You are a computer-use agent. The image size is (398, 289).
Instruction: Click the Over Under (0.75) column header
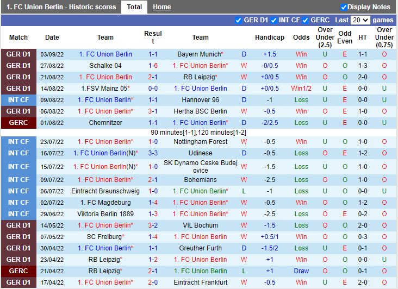coord(384,37)
